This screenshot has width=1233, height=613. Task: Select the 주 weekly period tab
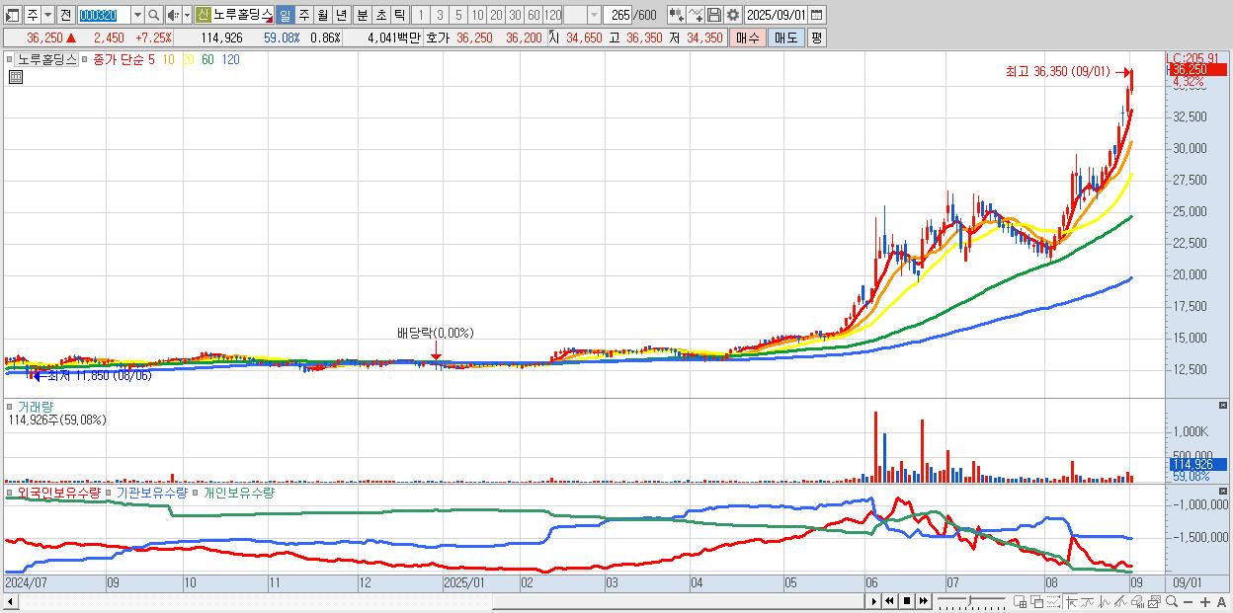pos(303,15)
